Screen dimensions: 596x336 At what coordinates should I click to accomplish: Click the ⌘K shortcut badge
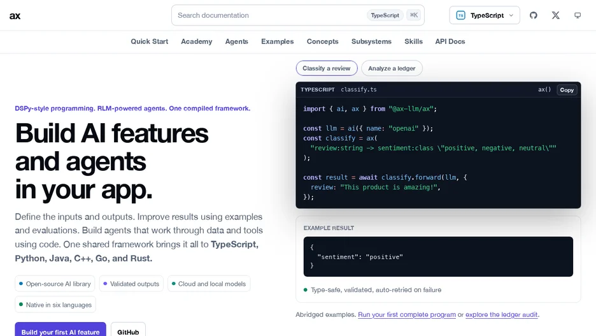[x=413, y=15]
